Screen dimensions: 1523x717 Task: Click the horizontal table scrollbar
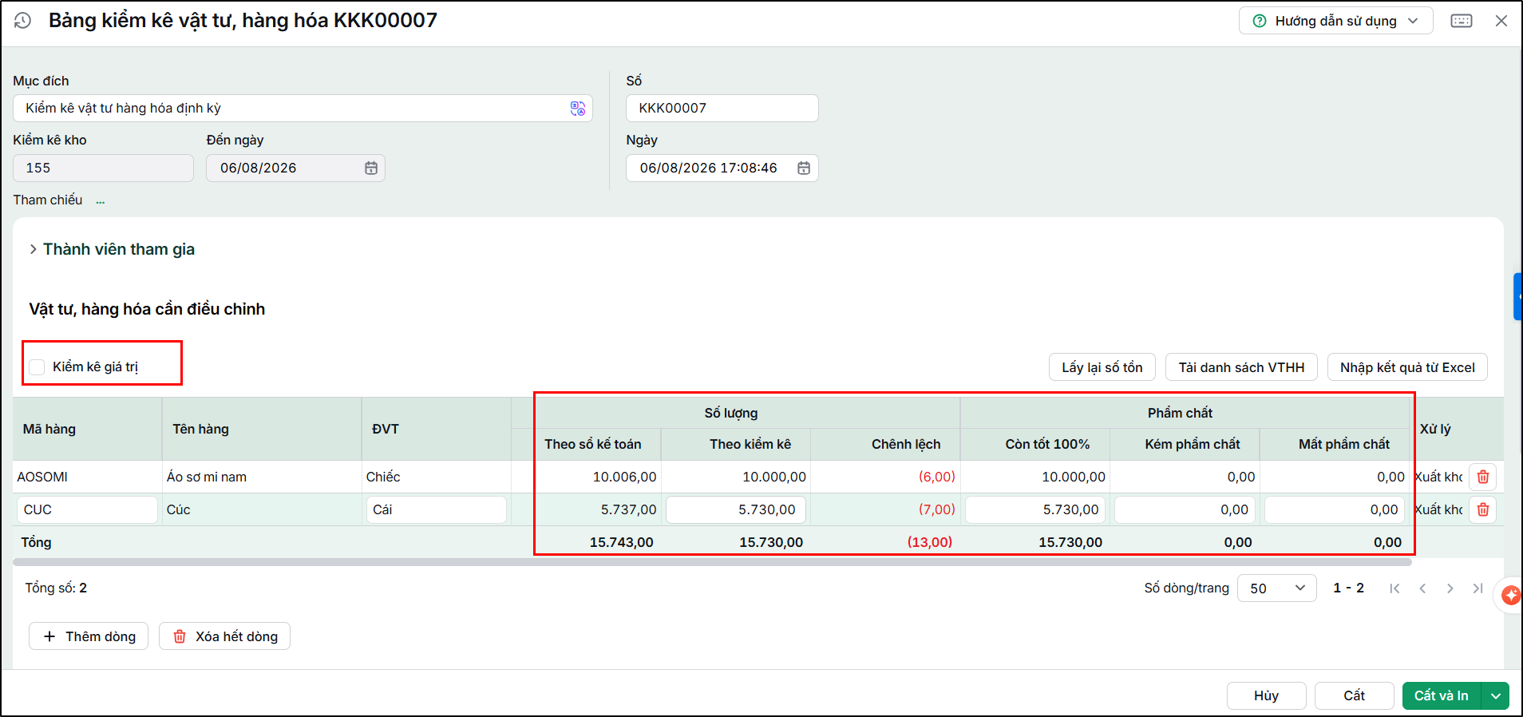pos(712,562)
